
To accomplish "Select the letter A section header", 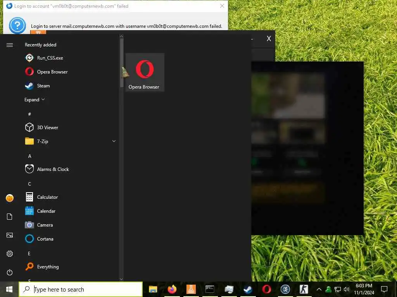I will [29, 156].
